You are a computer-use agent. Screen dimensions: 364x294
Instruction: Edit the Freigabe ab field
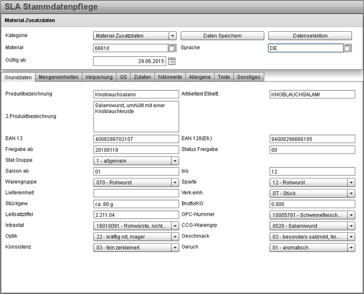tap(136, 150)
